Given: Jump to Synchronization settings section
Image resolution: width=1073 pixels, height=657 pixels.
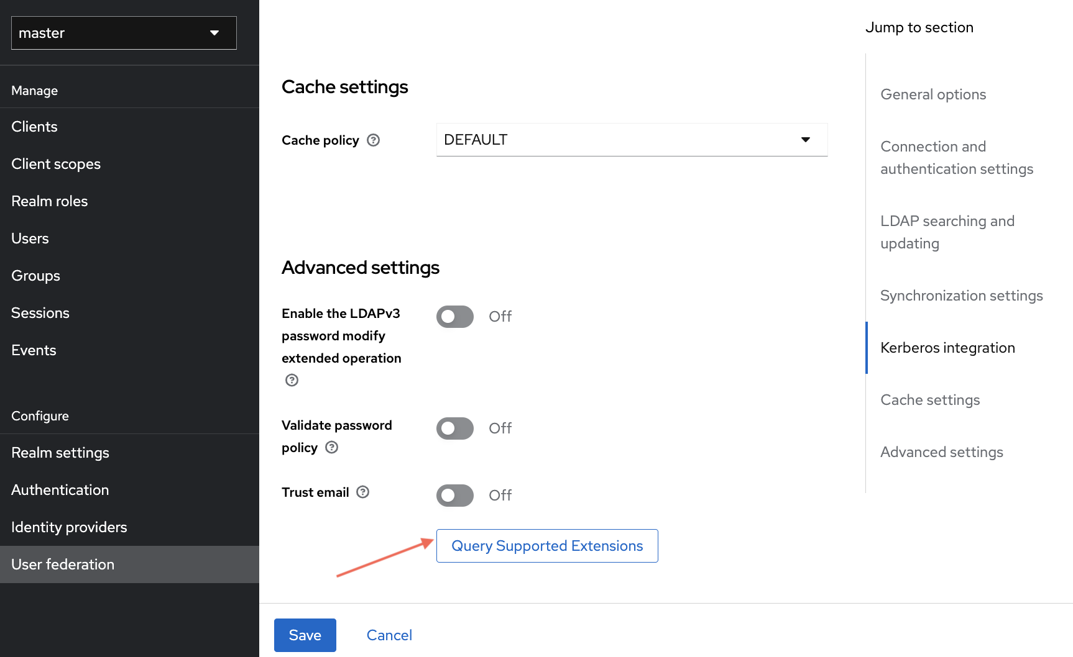Looking at the screenshot, I should pos(961,296).
